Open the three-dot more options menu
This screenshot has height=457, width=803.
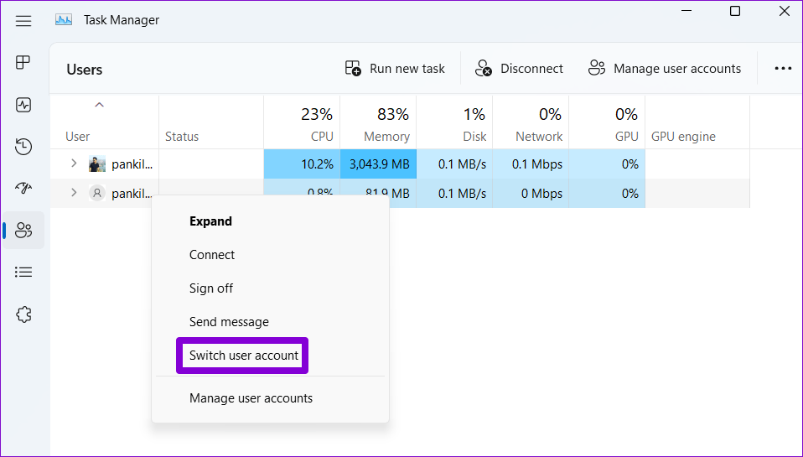coord(783,69)
